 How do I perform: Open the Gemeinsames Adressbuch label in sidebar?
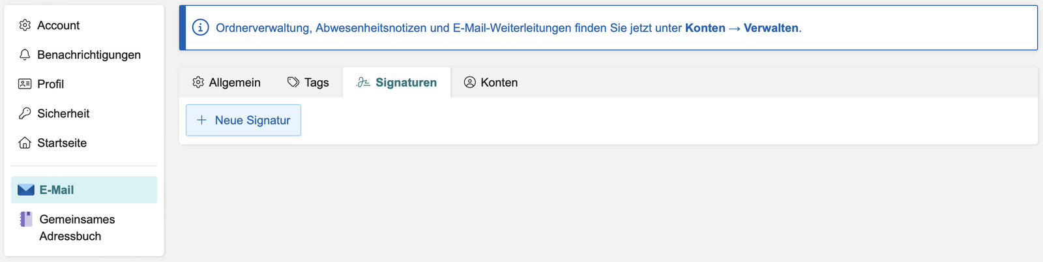pos(77,227)
